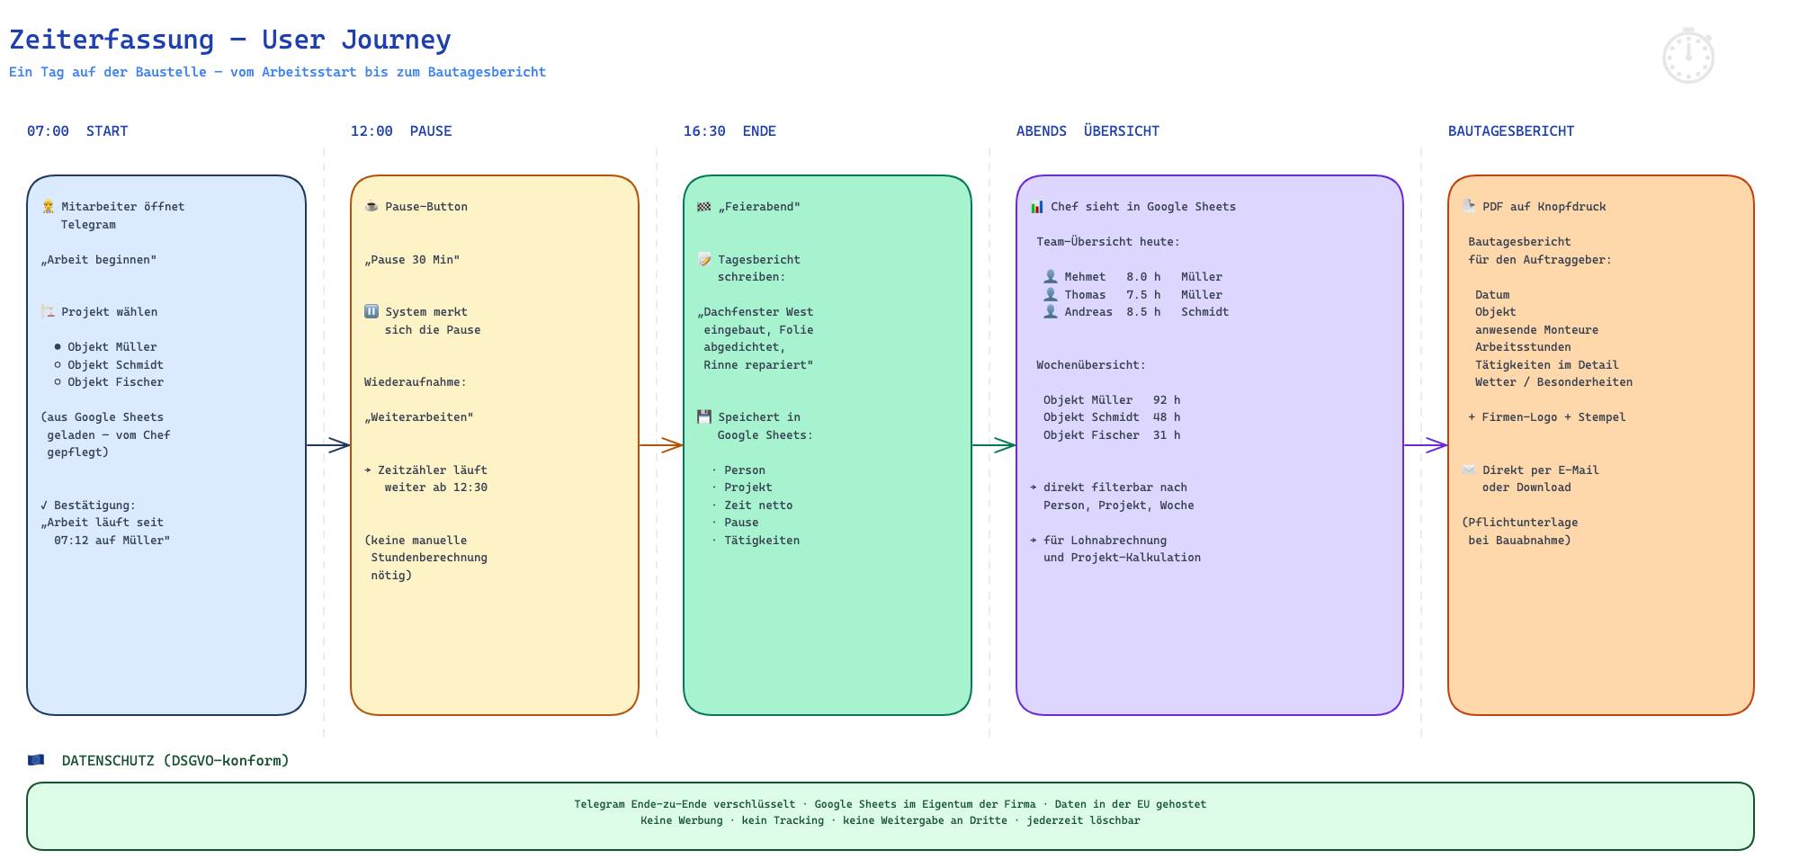Click the coffee cup icon at Pause-Button
Viewport: 1817px width, 859px height.
click(371, 207)
